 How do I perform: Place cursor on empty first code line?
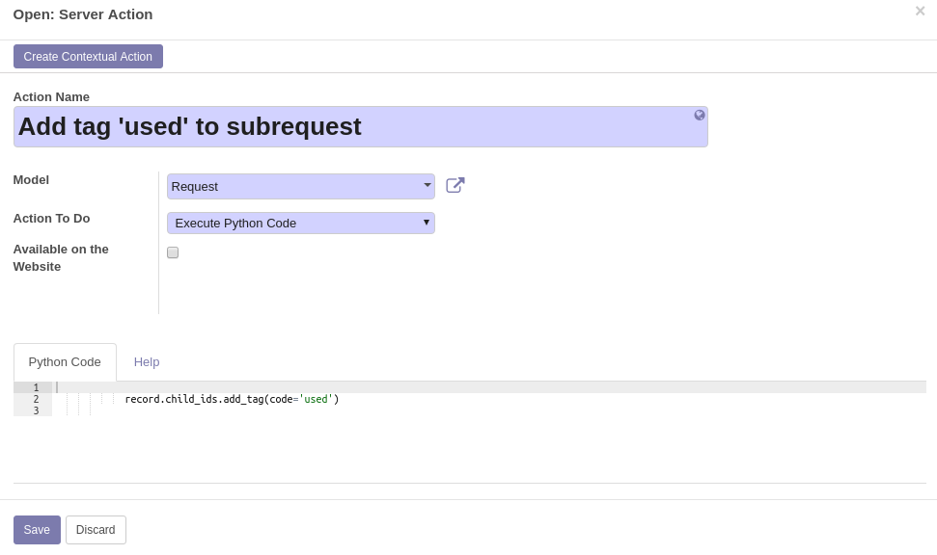pyautogui.click(x=489, y=387)
